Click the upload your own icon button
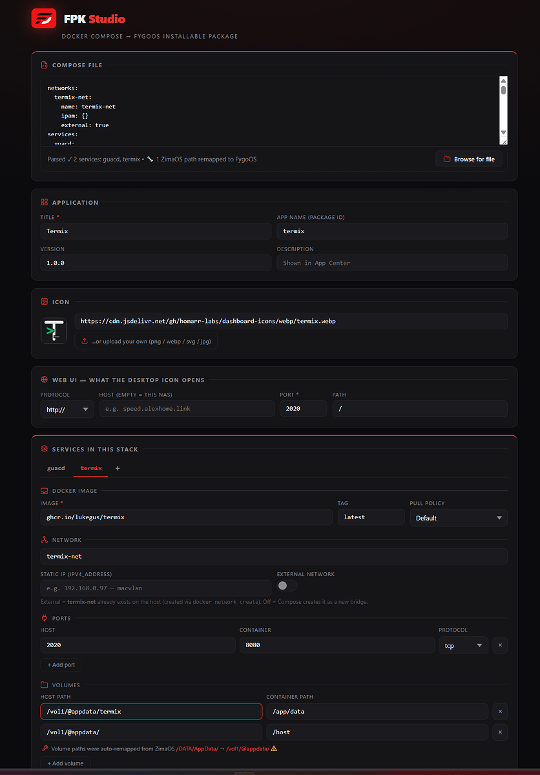 146,341
